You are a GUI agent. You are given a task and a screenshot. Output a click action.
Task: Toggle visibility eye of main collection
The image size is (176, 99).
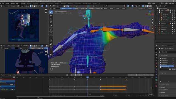click(174, 10)
